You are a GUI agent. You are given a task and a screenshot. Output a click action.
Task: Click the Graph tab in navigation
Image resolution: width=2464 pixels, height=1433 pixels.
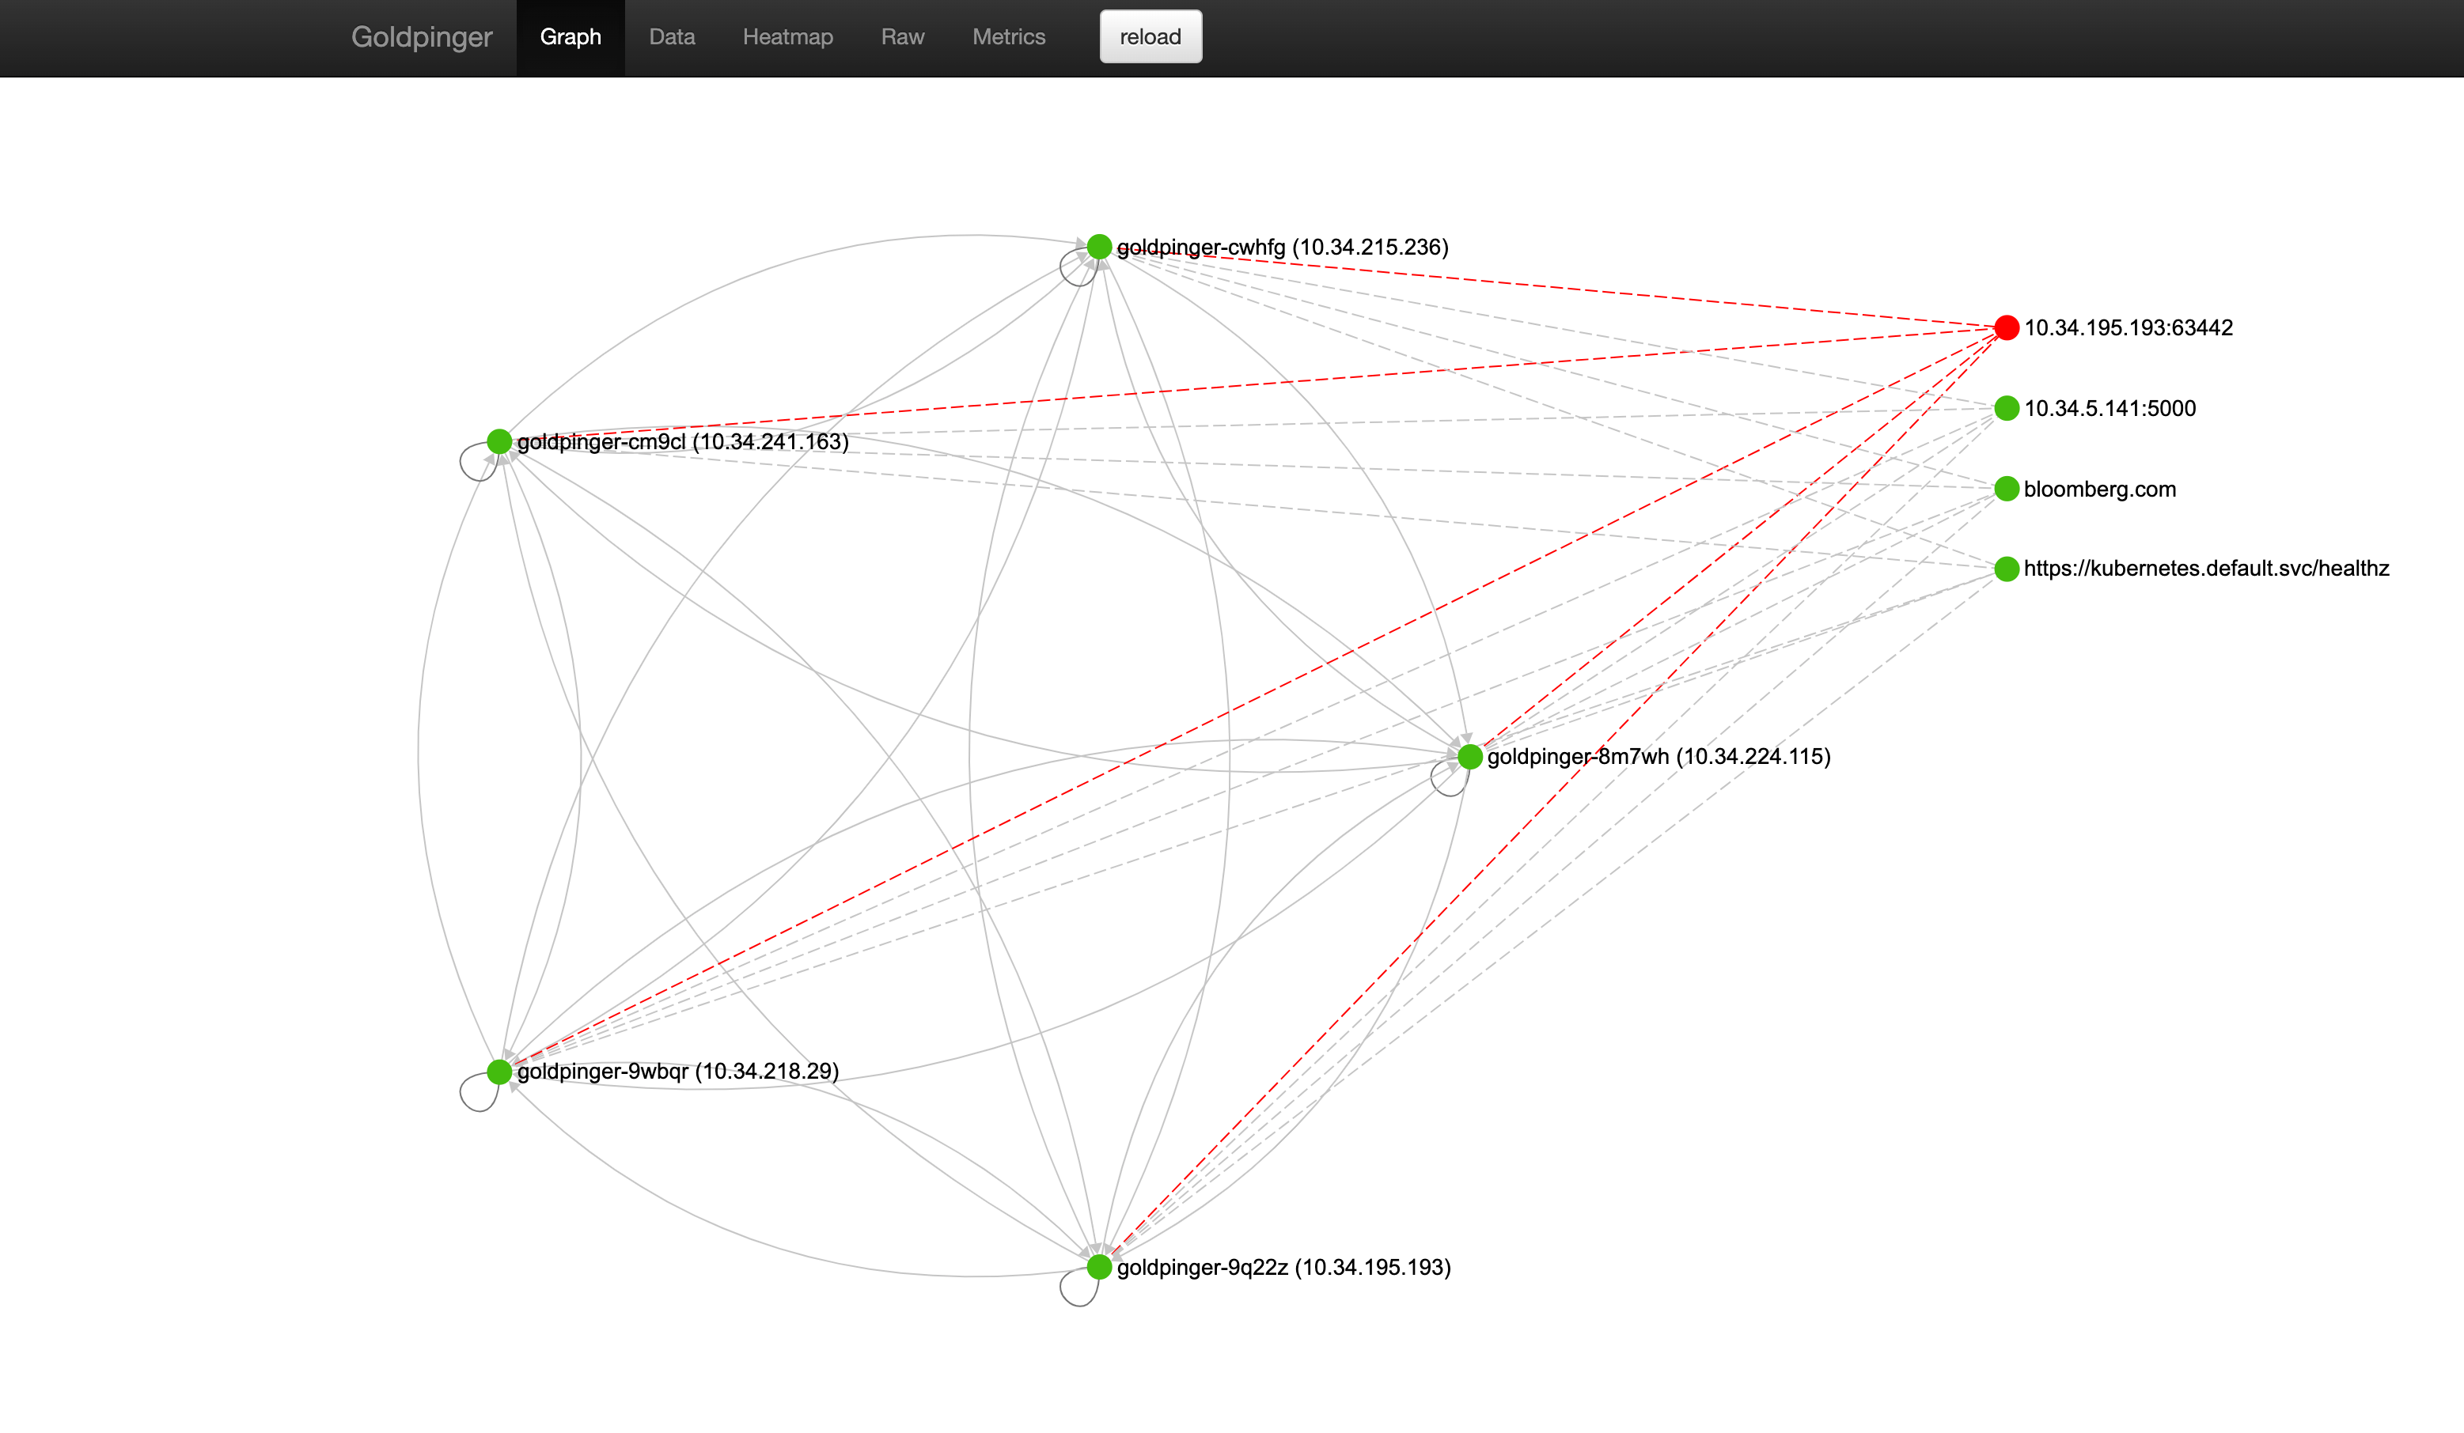pyautogui.click(x=571, y=36)
